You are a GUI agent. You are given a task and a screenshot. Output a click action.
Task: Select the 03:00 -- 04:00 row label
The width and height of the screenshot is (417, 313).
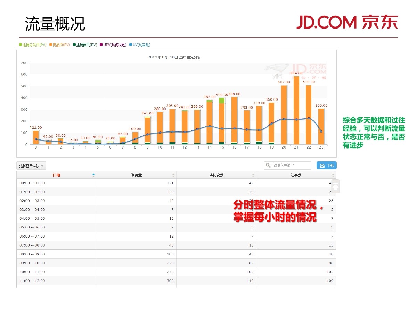coord(32,210)
